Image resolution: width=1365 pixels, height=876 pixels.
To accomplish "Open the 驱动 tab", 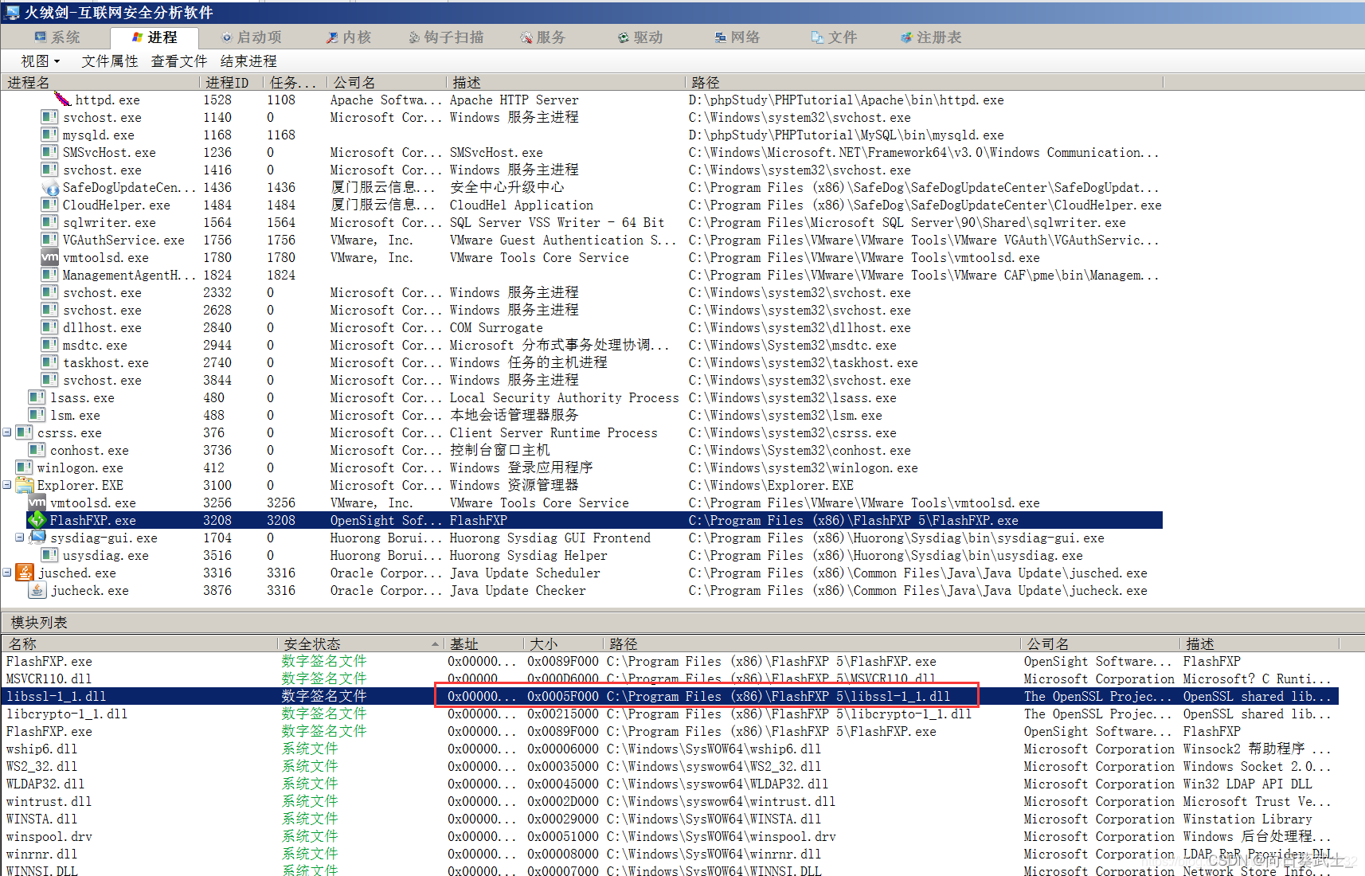I will point(640,37).
